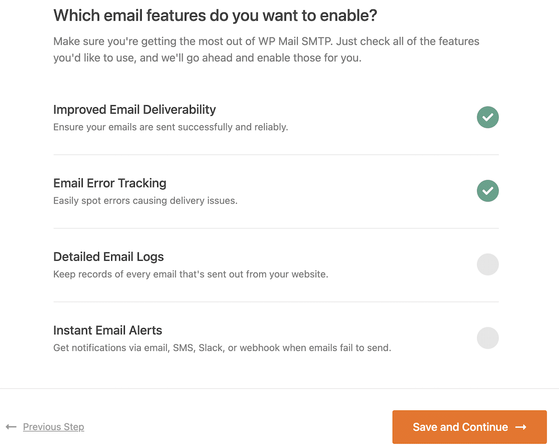Enable the Instant Email Alerts gray circle

[488, 338]
